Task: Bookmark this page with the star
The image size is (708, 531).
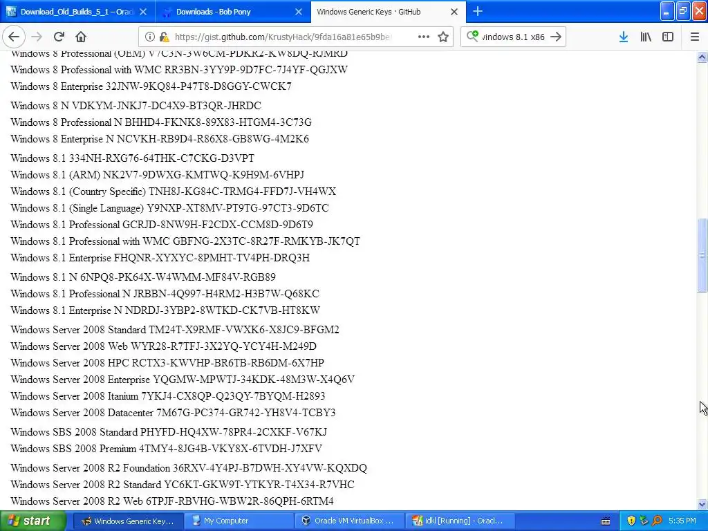Action: pos(443,37)
